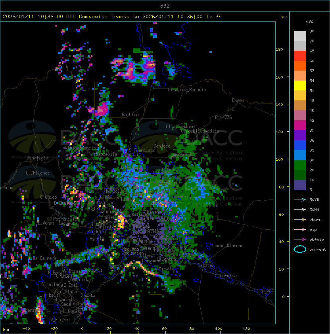This screenshot has width=330, height=334.
Task: Click the 'La_Carrera' map label
Action: click(45, 258)
